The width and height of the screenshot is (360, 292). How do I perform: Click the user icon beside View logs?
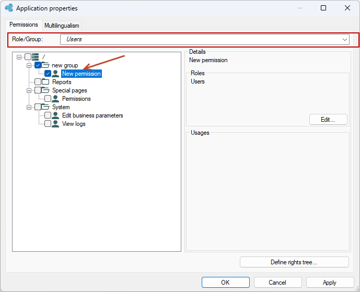point(55,123)
